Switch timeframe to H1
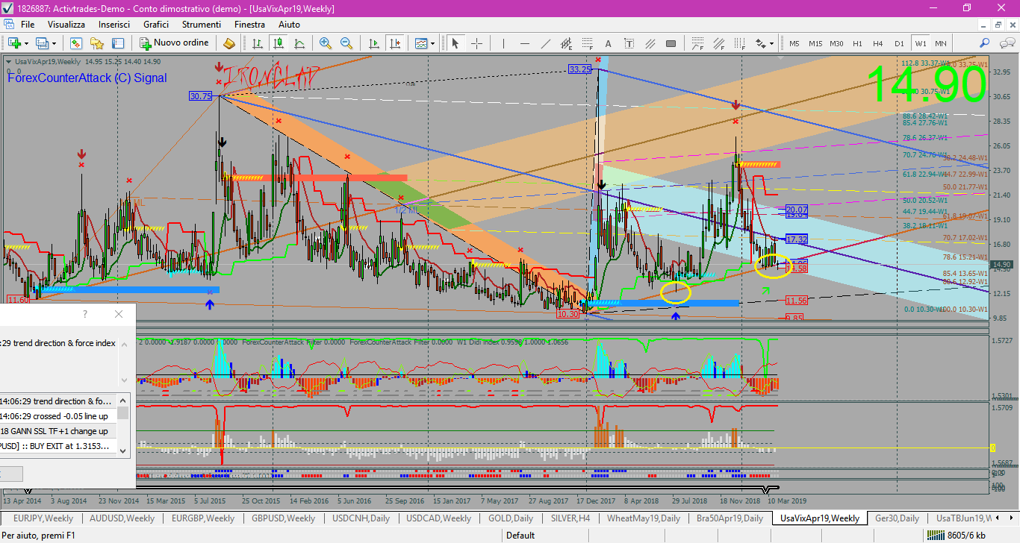1020x543 pixels. coord(858,43)
